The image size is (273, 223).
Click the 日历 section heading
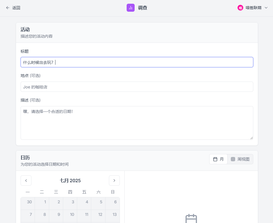(25, 157)
